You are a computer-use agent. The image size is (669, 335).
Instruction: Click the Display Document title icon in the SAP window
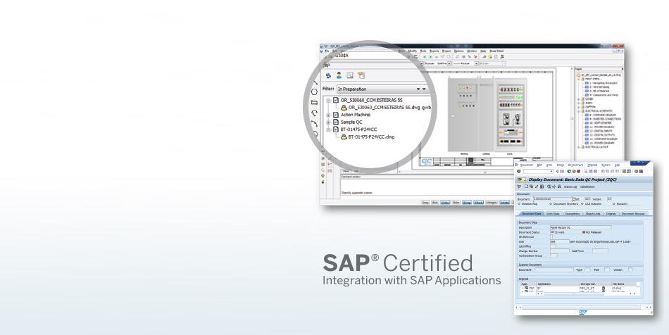(521, 180)
